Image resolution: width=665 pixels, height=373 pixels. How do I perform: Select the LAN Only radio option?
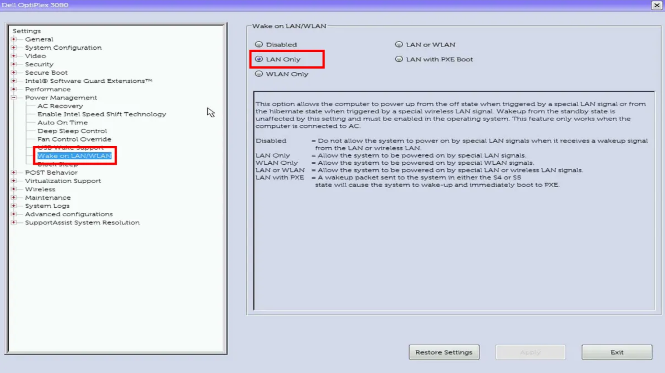tap(259, 59)
